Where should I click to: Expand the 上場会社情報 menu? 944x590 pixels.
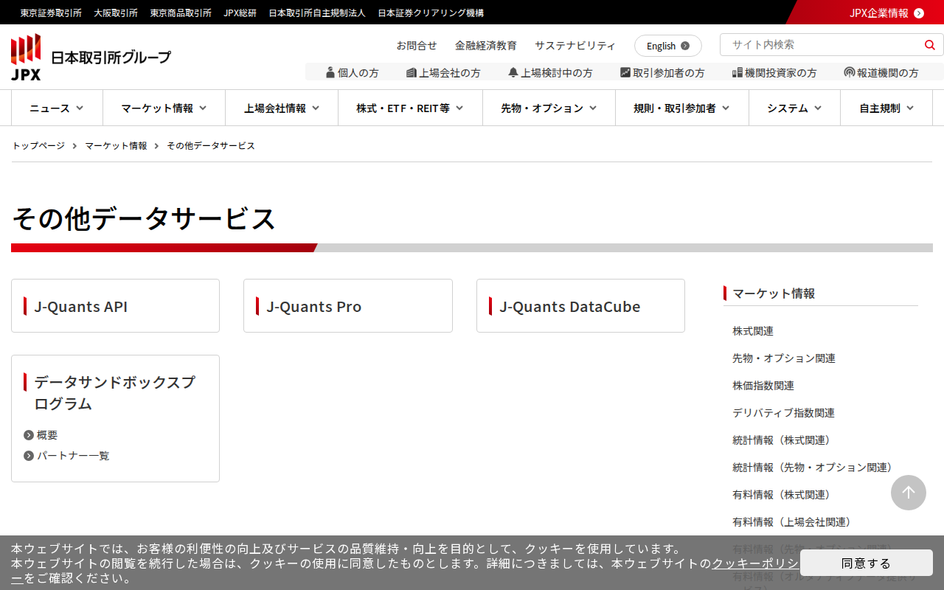pyautogui.click(x=282, y=108)
